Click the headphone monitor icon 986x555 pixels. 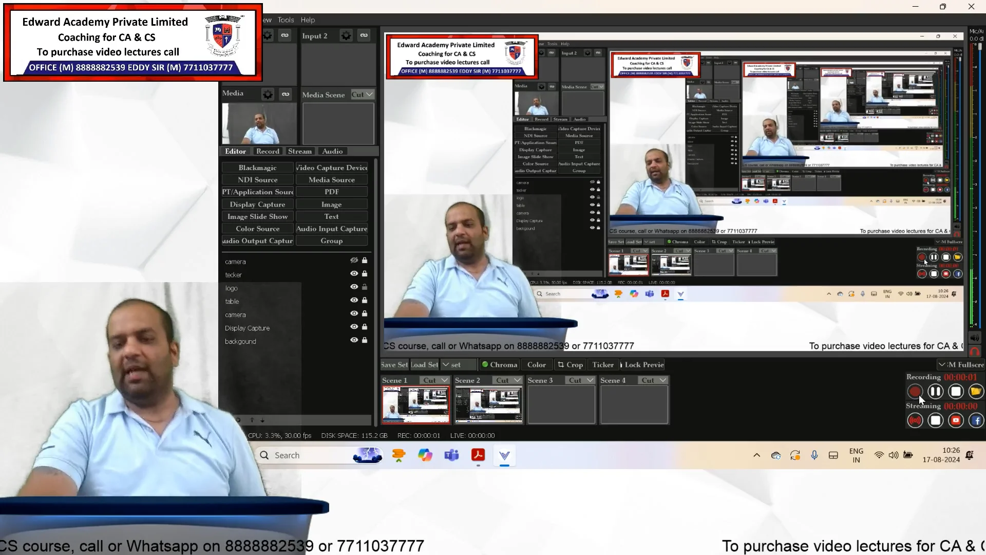tap(974, 352)
